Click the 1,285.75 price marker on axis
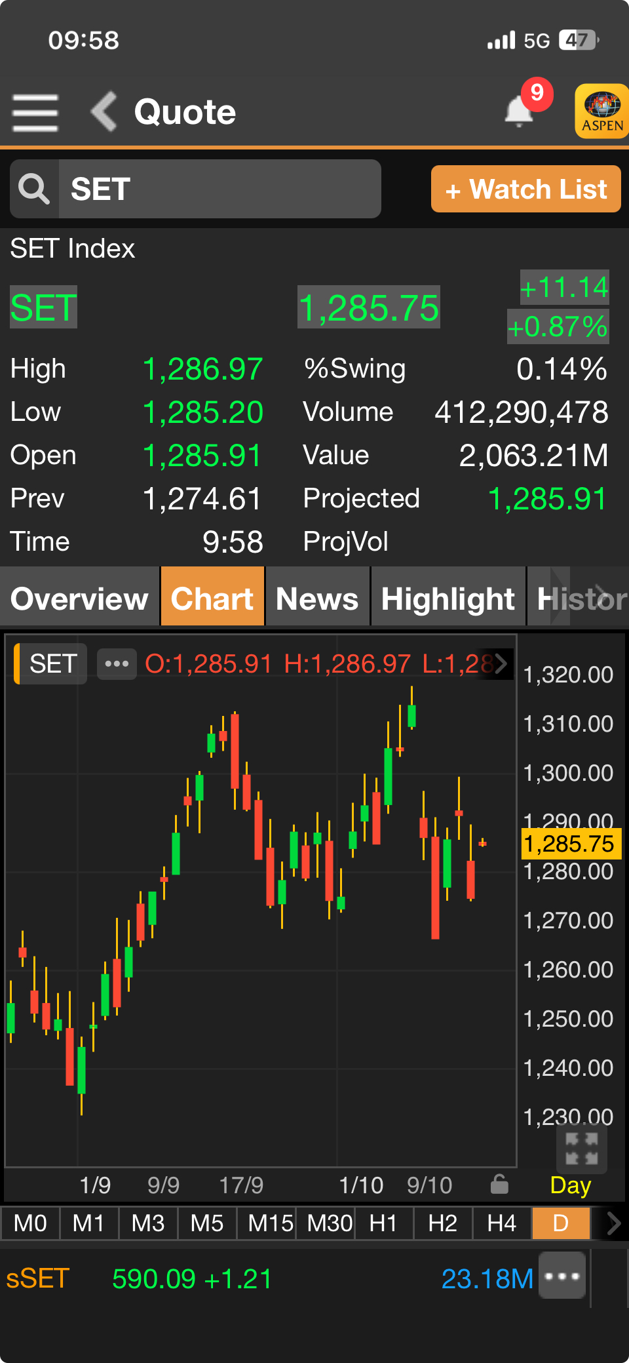 pyautogui.click(x=569, y=844)
